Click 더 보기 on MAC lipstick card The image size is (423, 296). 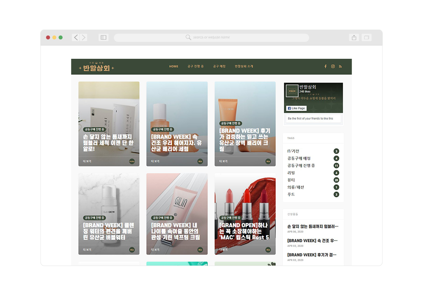coord(223,249)
